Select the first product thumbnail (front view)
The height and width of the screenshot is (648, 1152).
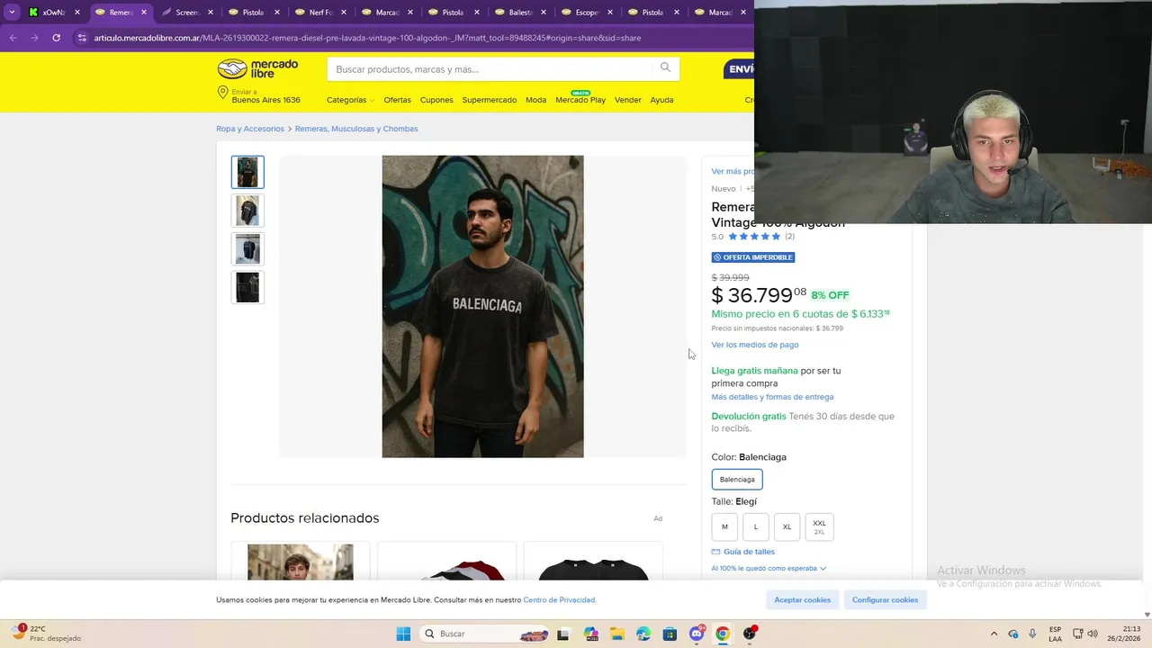(247, 172)
